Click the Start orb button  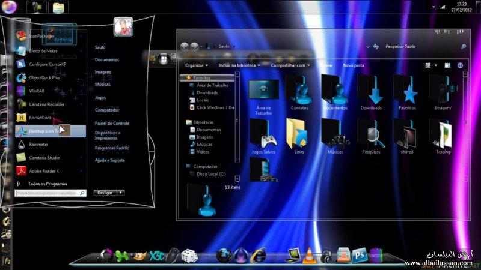[x=9, y=7]
